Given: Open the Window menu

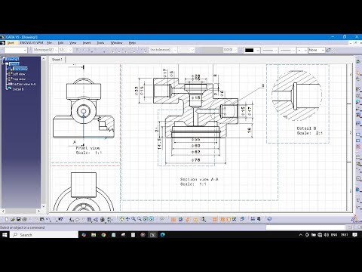Looking at the screenshot, I should click(116, 43).
